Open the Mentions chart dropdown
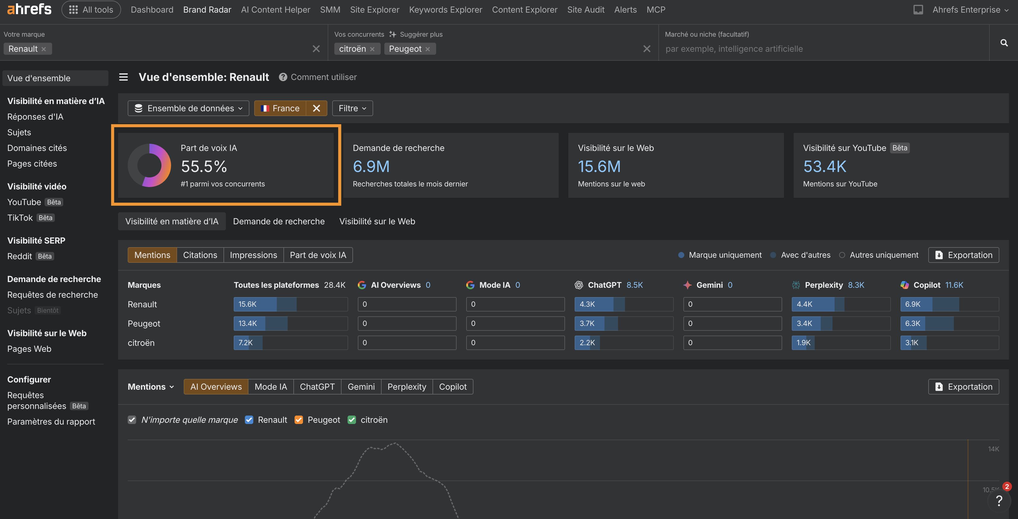This screenshot has width=1018, height=519. coord(151,387)
